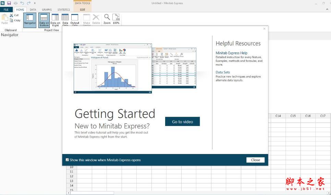331x195 pixels.
Task: Copy the selection
Action: click(x=15, y=20)
